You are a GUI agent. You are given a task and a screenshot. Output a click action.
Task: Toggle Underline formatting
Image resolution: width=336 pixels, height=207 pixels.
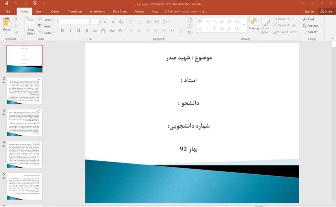(79, 31)
